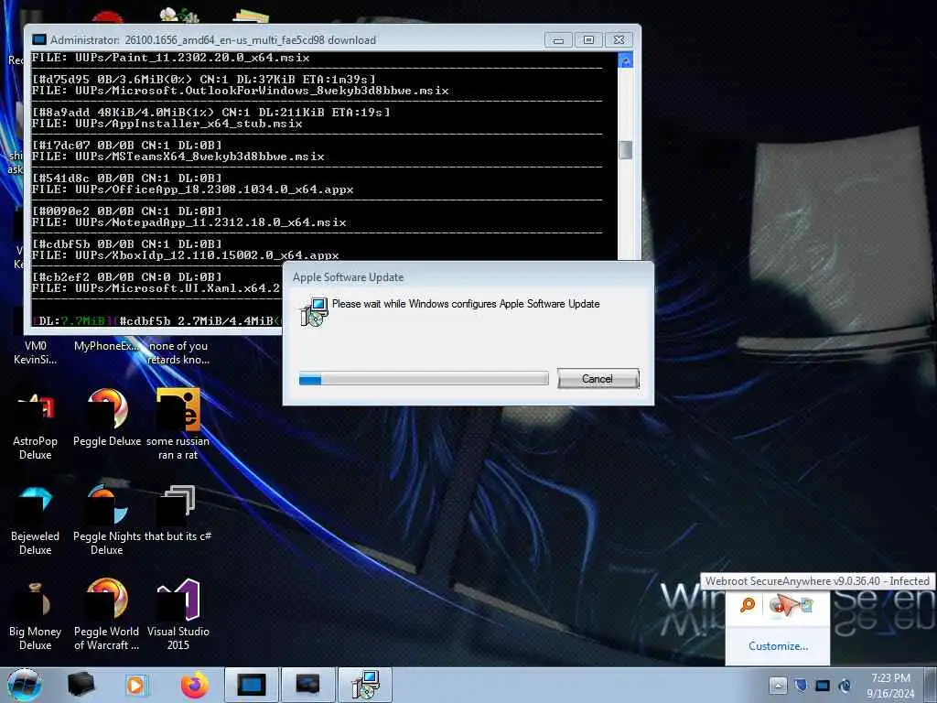Select the Big Money Deluxe desktop icon

click(x=36, y=616)
